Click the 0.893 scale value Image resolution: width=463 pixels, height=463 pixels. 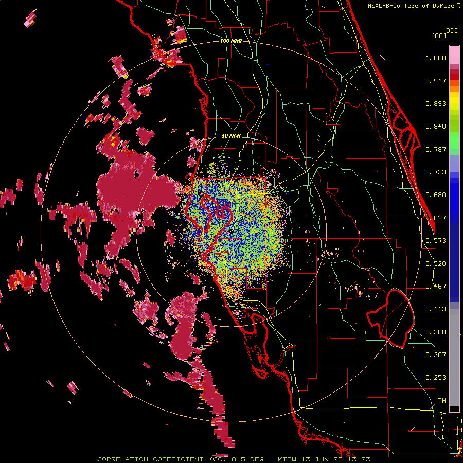(436, 103)
